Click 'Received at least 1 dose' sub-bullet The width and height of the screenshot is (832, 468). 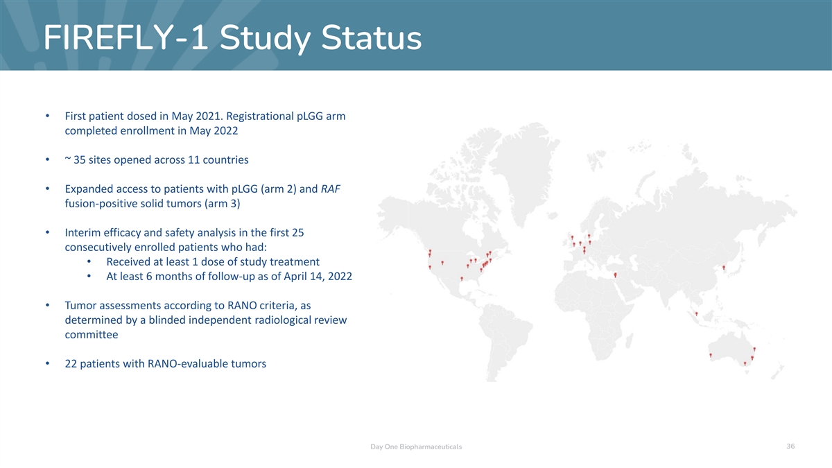[x=212, y=261]
